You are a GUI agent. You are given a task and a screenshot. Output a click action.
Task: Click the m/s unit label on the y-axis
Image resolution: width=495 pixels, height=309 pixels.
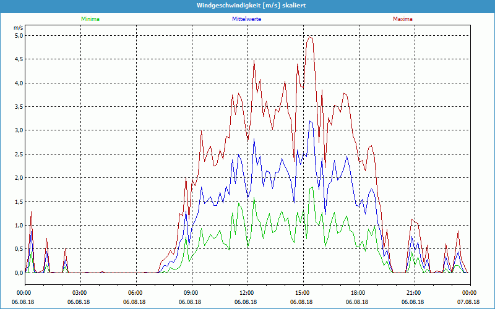click(x=18, y=28)
